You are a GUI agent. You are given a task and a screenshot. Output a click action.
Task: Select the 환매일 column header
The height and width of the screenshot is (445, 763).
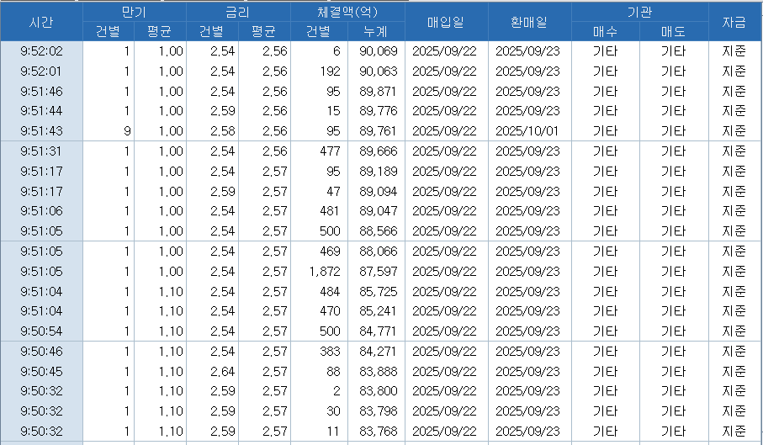528,22
